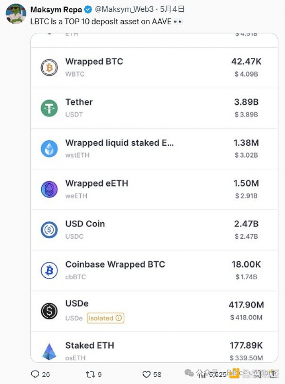285x384 pixels.
Task: Click the Coinbase Wrapped BTC icon
Action: [49, 270]
